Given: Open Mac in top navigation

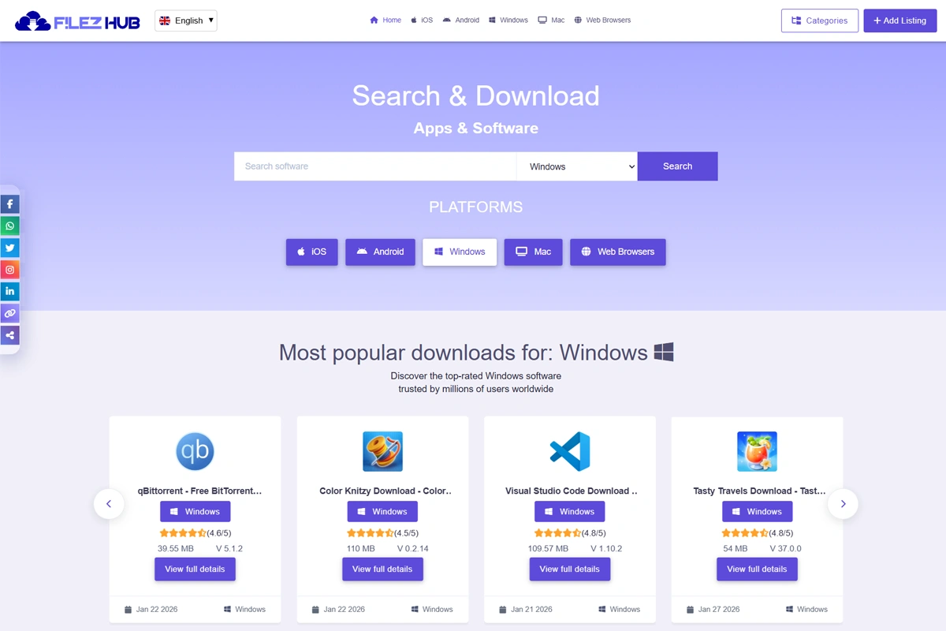Looking at the screenshot, I should pyautogui.click(x=551, y=21).
